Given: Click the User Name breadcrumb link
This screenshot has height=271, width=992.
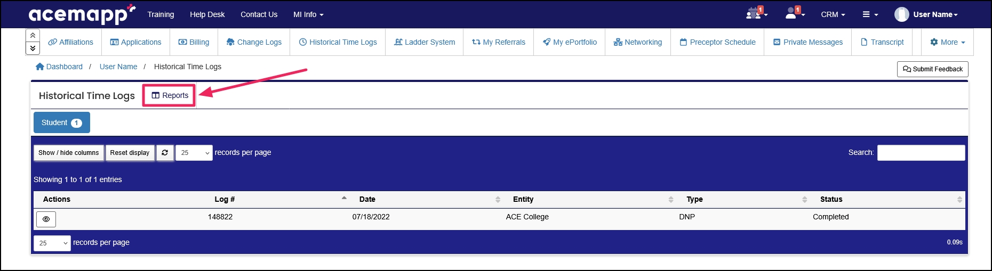Looking at the screenshot, I should pos(118,67).
